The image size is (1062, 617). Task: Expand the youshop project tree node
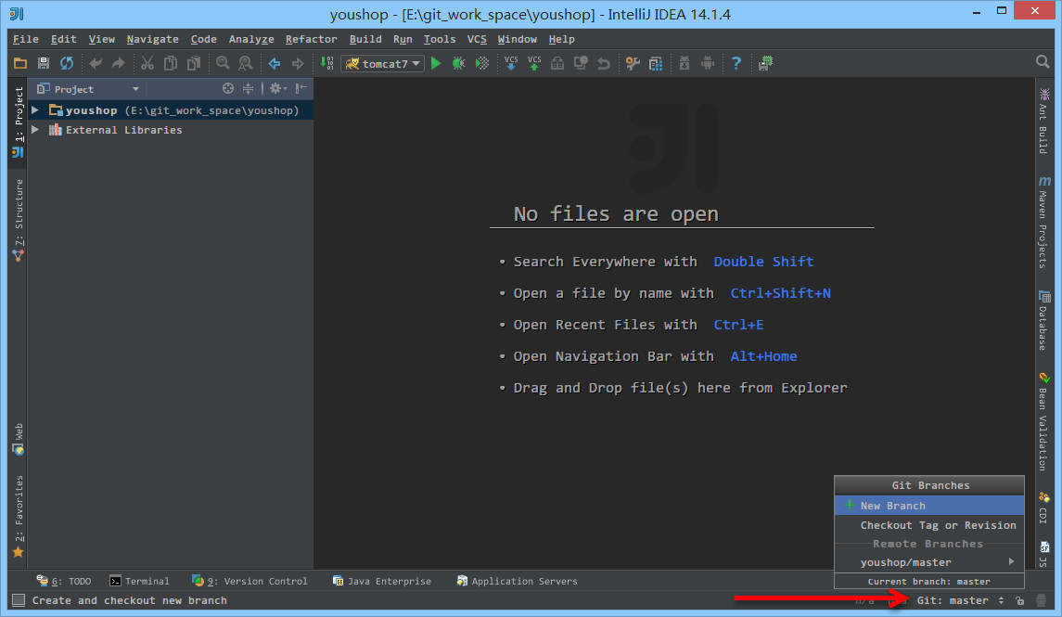click(35, 110)
